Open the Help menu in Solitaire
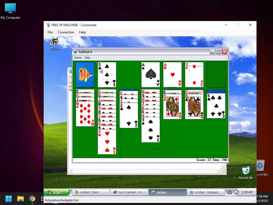The image size is (273, 205). (x=87, y=58)
